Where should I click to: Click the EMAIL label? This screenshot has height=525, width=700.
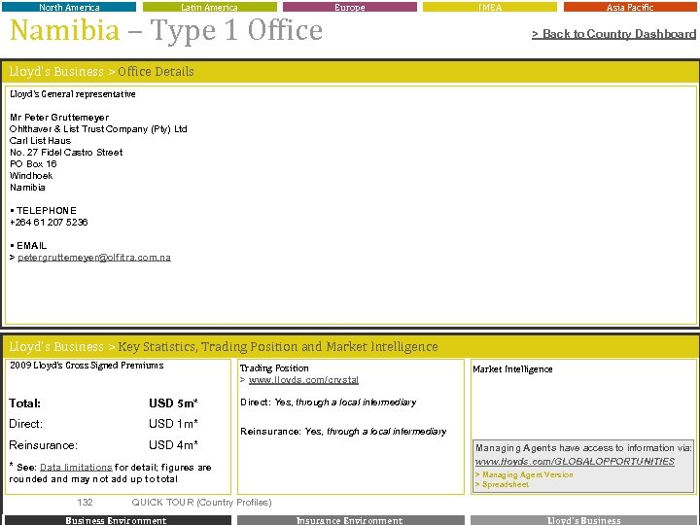(31, 246)
